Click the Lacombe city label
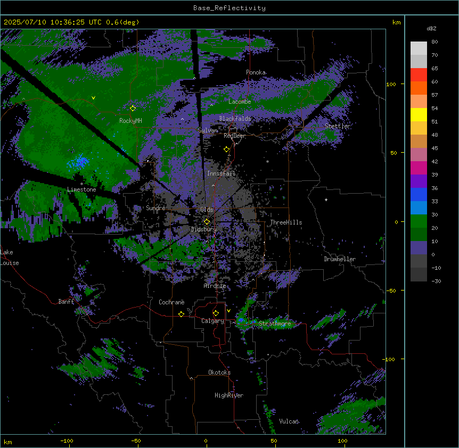The image size is (459, 448). point(240,102)
